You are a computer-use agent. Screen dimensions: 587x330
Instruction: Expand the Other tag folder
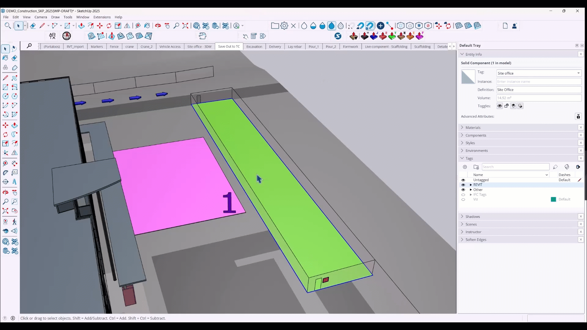(x=471, y=190)
